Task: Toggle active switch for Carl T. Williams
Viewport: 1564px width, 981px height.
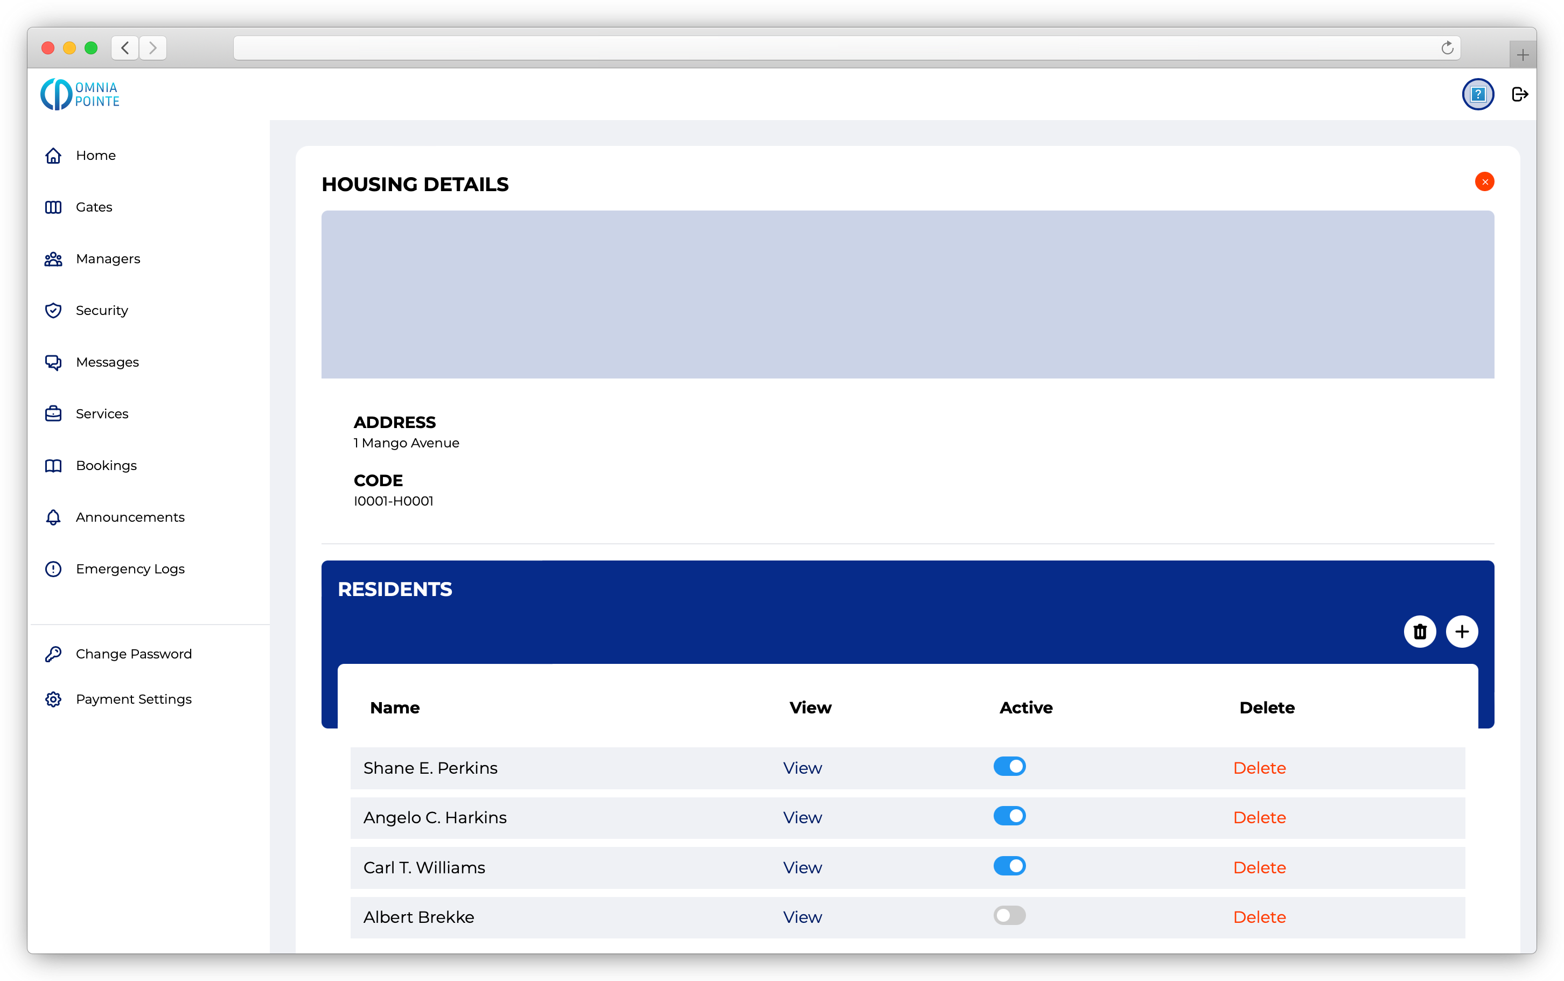Action: 1009,866
